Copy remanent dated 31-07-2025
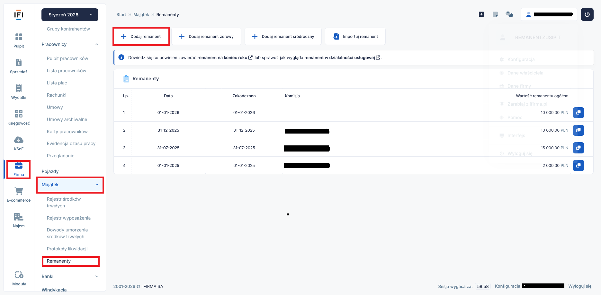601x295 pixels. pyautogui.click(x=578, y=148)
